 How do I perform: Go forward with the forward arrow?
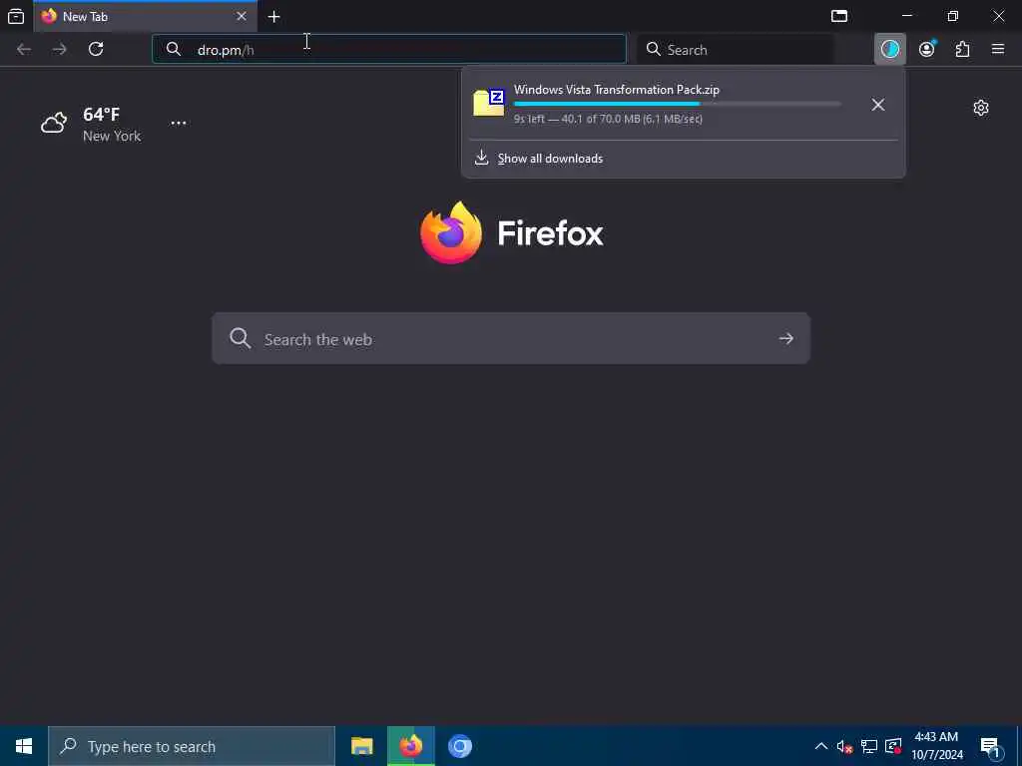(x=59, y=50)
